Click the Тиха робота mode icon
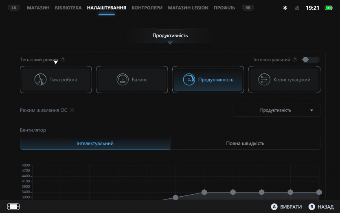 pyautogui.click(x=40, y=80)
